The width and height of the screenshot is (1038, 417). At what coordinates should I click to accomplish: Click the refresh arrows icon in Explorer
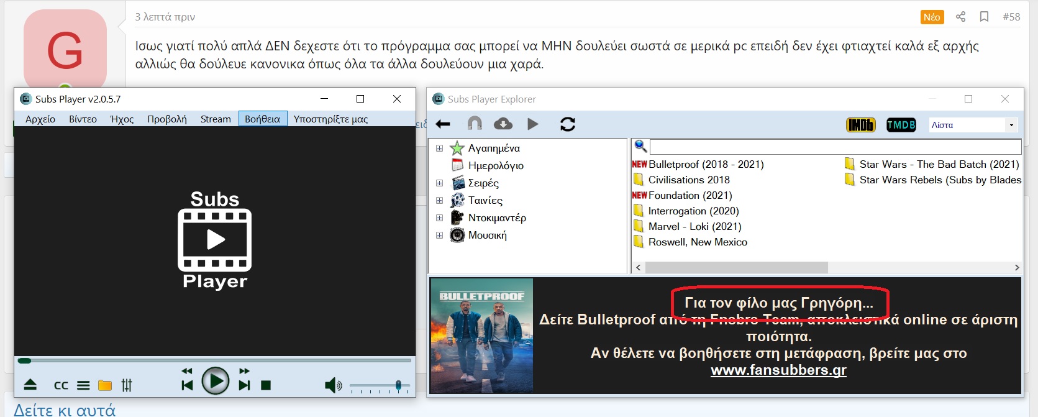[x=568, y=124]
